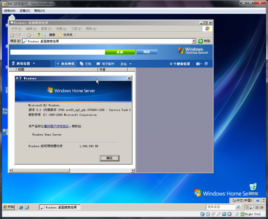This screenshot has width=268, height=219.
Task: Expand the address bar dropdown arrow
Action: point(194,41)
